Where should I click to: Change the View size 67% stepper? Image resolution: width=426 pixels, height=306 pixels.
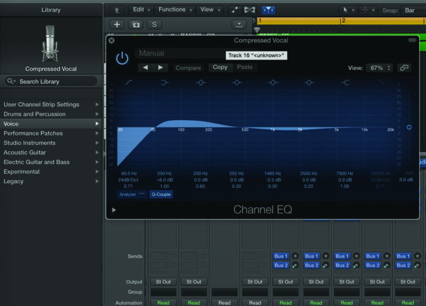point(380,68)
